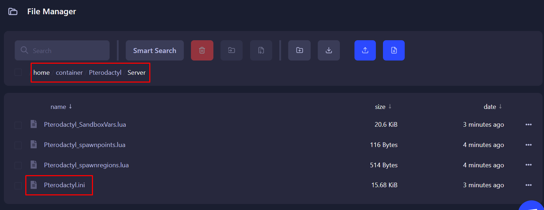This screenshot has height=210, width=544.
Task: Open options menu for Pterodactyl_SandboxVars.lua
Action: pos(528,125)
